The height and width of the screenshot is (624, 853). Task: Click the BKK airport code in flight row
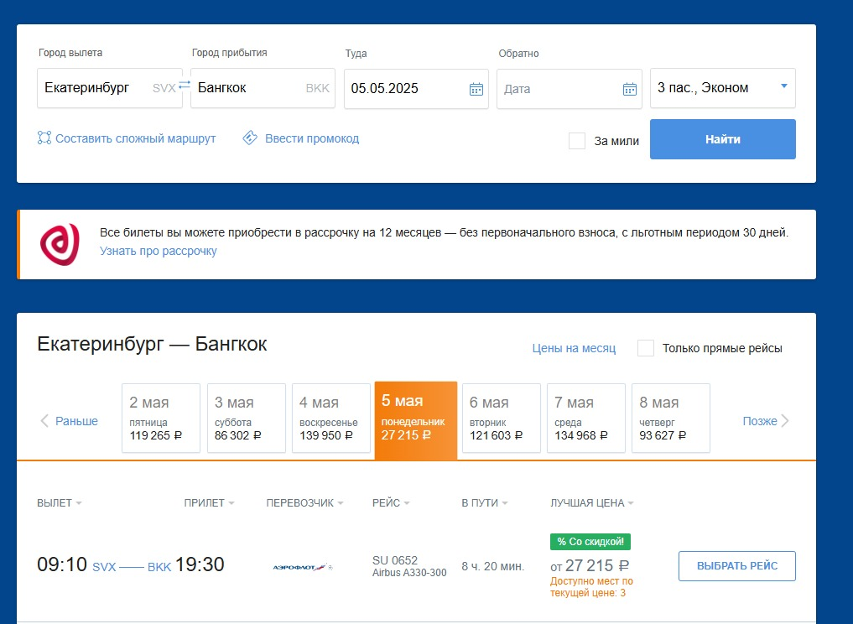pos(159,567)
